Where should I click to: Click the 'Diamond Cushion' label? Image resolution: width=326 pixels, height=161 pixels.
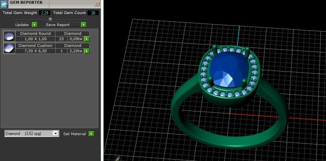point(35,46)
